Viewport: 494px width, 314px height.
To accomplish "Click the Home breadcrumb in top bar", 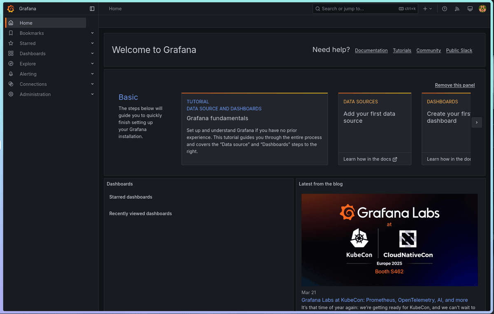I will [115, 9].
